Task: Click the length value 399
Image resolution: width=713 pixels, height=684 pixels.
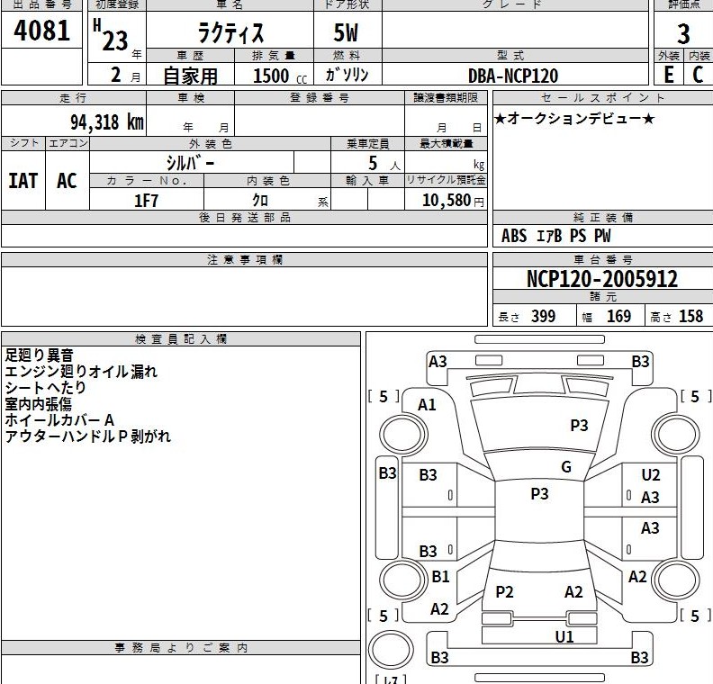Action: 544,316
